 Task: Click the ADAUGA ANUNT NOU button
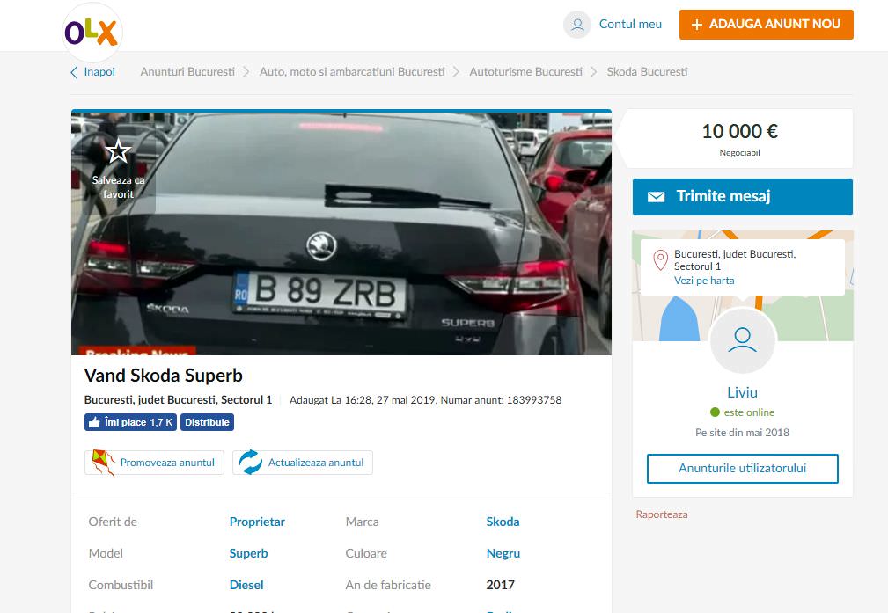click(x=767, y=25)
